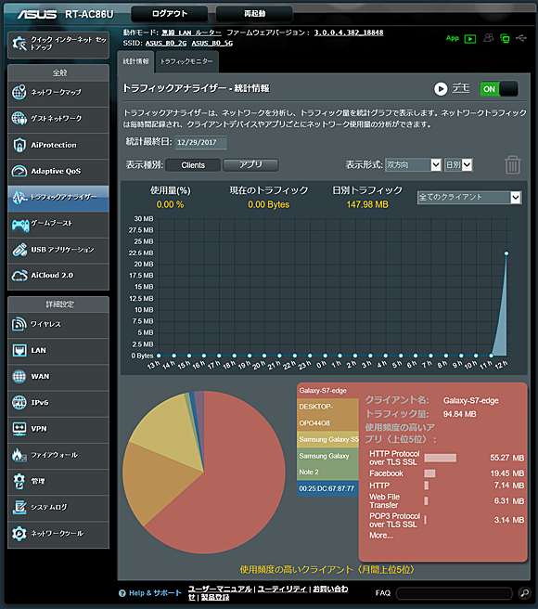This screenshot has height=609, width=538.
Task: Open WAN settings globe icon
Action: [19, 376]
